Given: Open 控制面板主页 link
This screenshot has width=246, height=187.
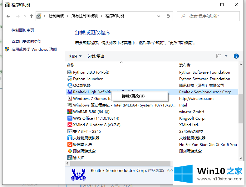Looking at the screenshot, I should pos(23,30).
